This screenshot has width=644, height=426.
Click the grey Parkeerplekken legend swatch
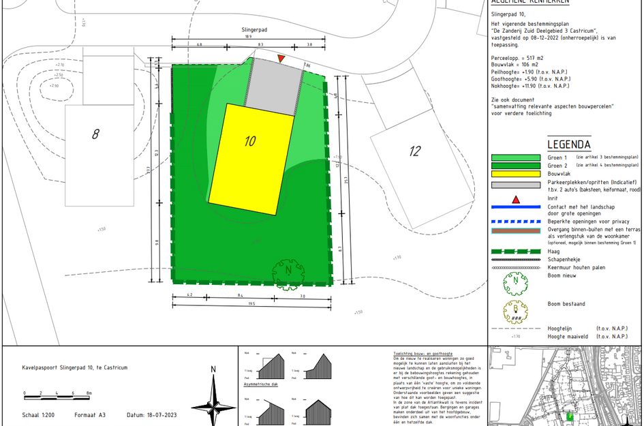(x=516, y=185)
